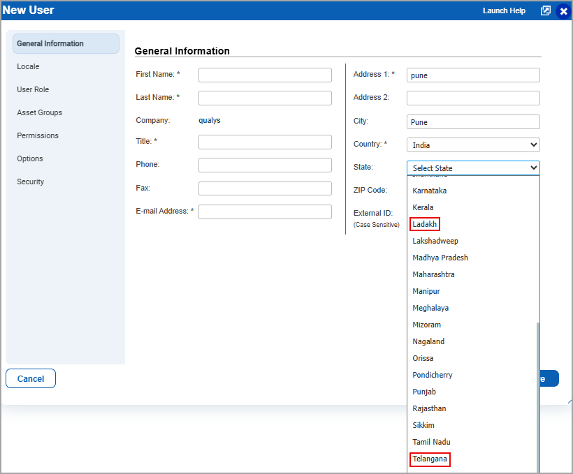Collapse the Select State dropdown

pos(473,168)
